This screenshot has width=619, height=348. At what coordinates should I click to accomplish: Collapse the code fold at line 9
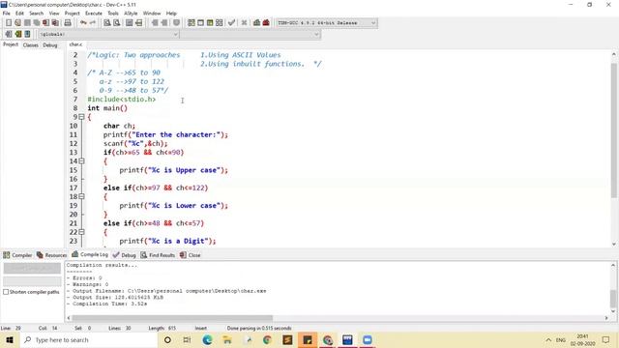click(x=81, y=117)
